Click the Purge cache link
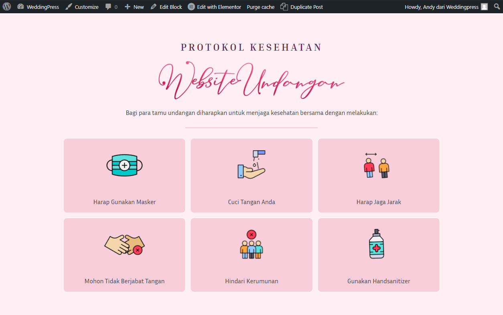 tap(260, 7)
